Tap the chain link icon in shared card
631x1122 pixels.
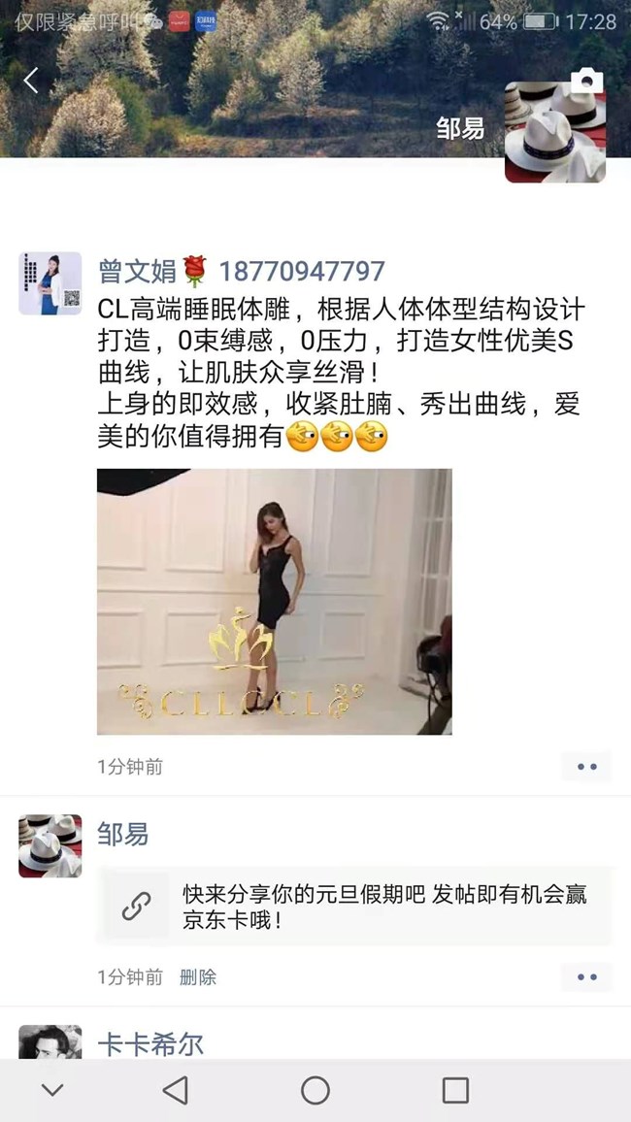click(x=137, y=906)
